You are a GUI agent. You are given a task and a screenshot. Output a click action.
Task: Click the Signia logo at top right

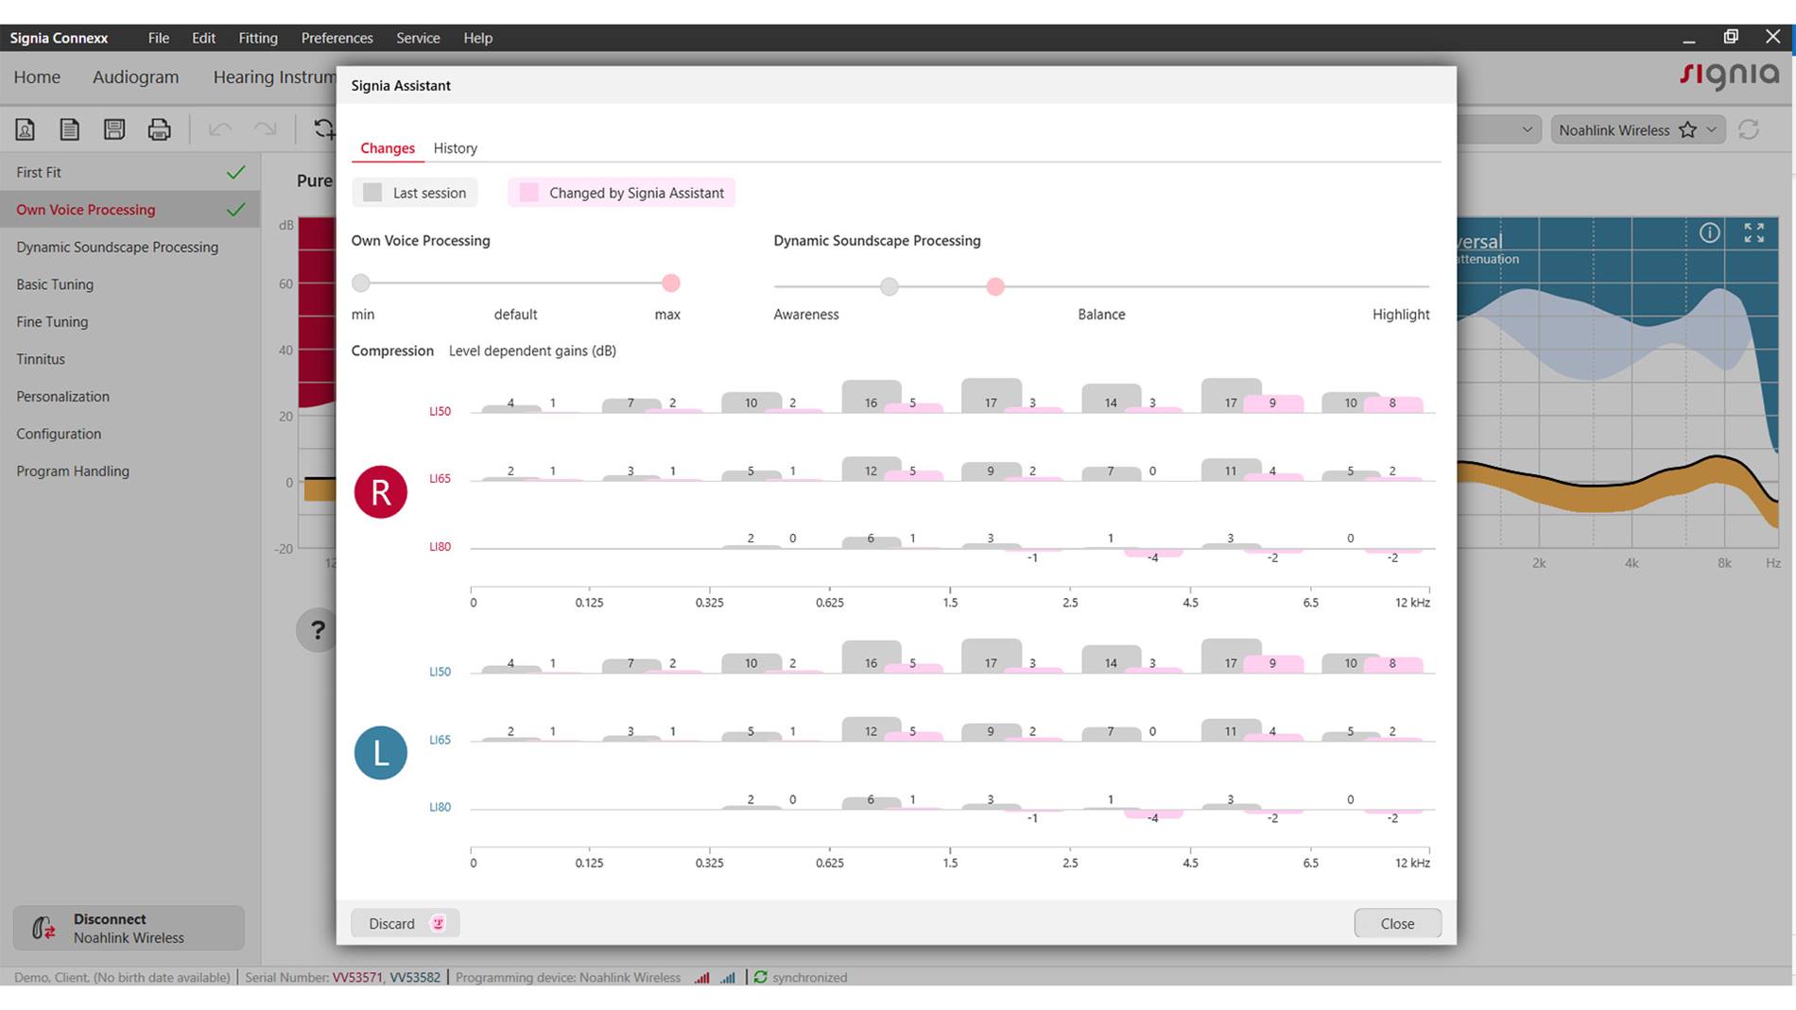1729,76
